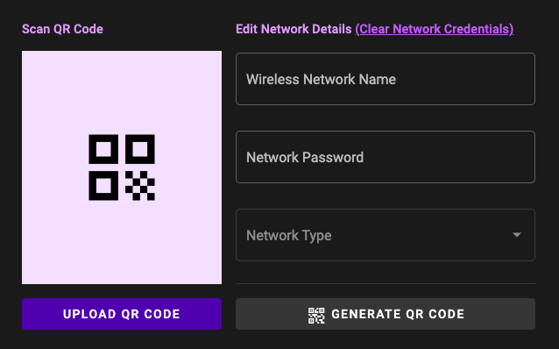Viewport: 559px width, 349px height.
Task: Click top-right square of QR placeholder icon
Action: tap(140, 149)
